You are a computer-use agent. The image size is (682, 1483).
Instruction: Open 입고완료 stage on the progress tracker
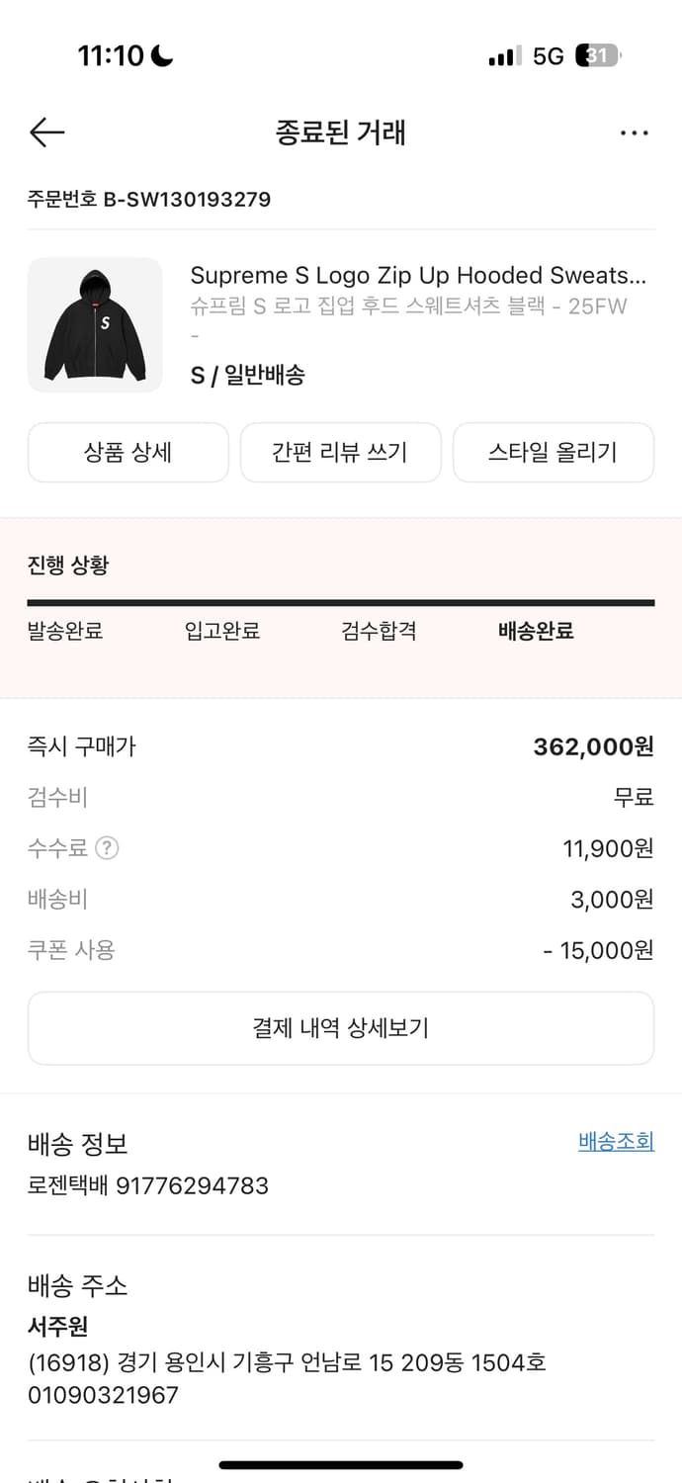click(x=223, y=631)
